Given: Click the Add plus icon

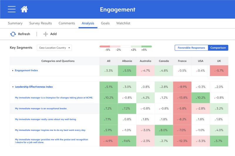Looking at the screenshot, I should point(46,34).
